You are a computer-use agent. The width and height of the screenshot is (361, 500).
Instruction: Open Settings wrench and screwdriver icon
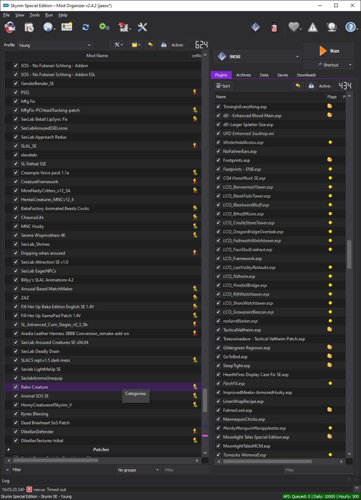click(x=142, y=27)
